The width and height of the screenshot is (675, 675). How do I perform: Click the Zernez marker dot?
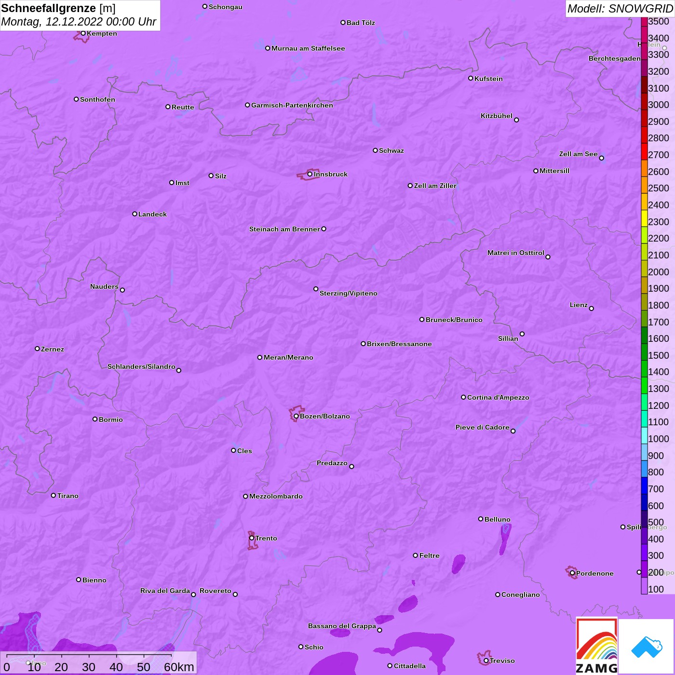(x=37, y=349)
